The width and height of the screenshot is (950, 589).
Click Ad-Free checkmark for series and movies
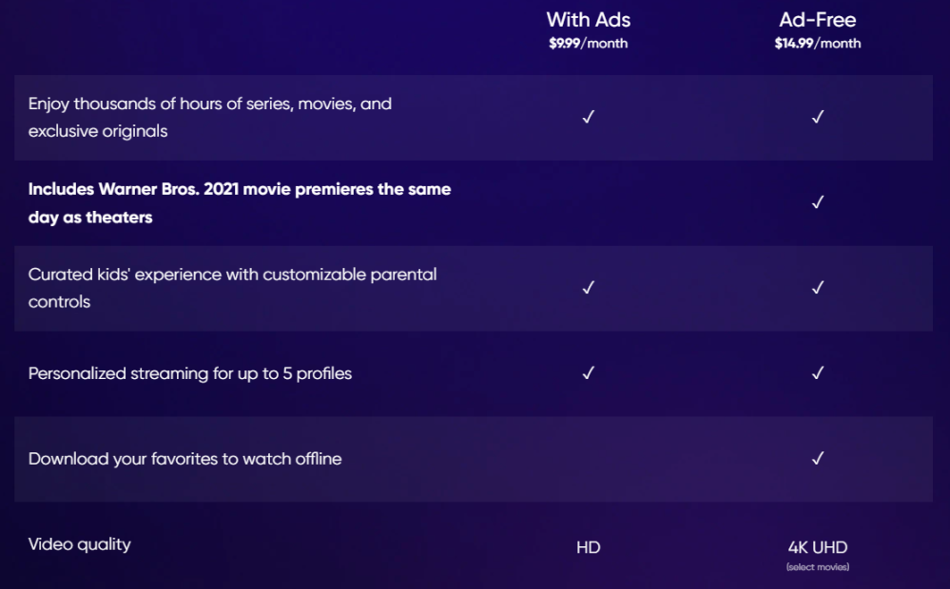click(817, 117)
